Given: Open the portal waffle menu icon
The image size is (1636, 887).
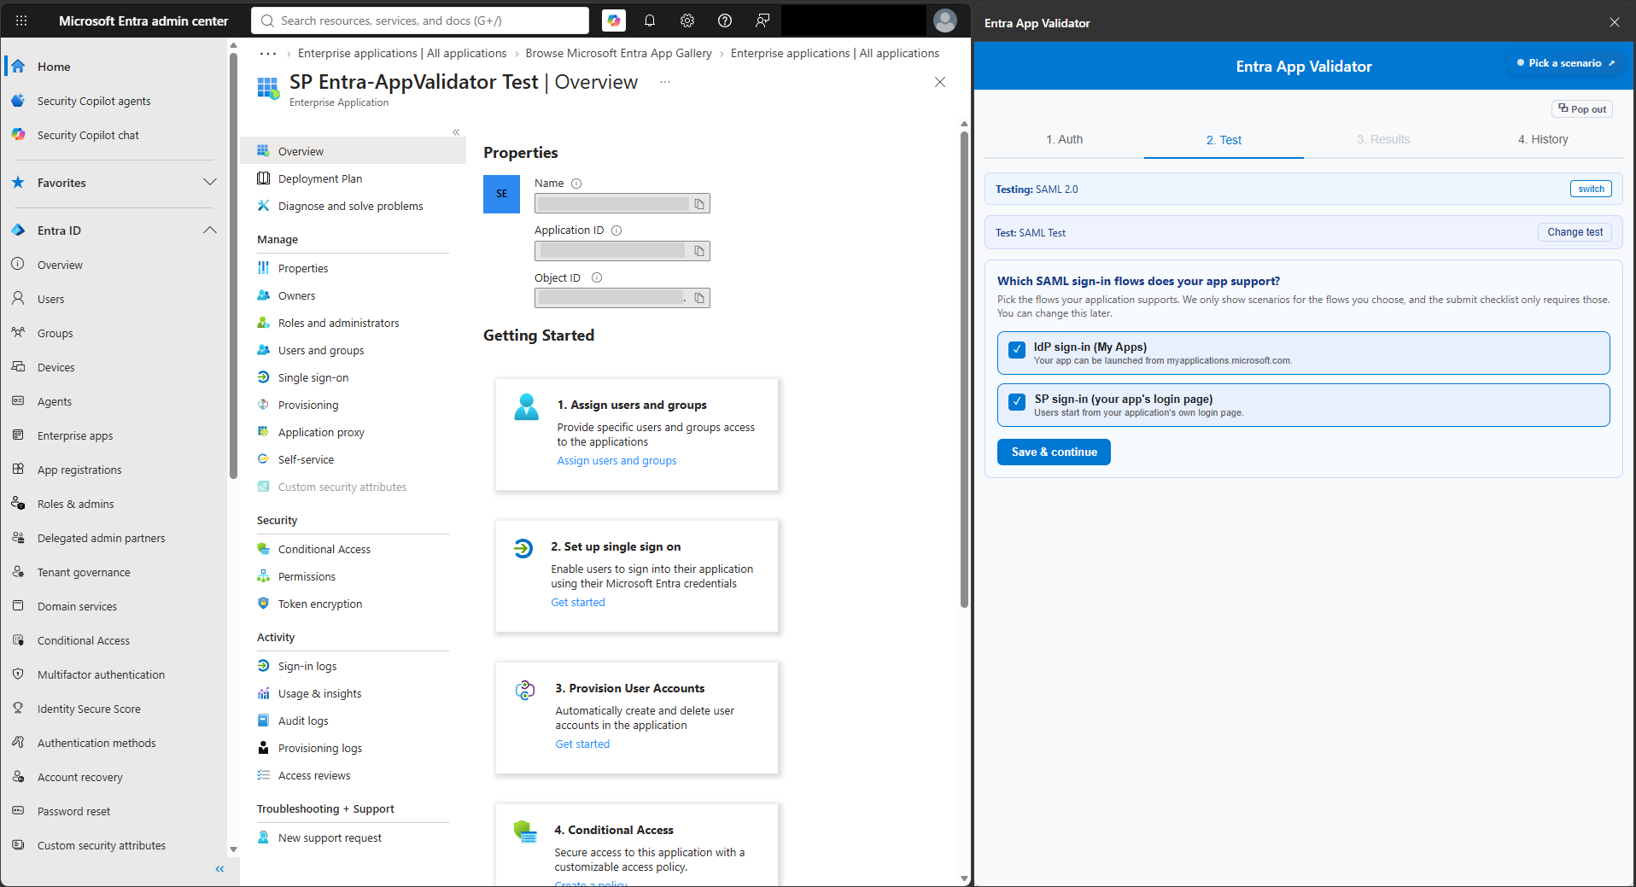Looking at the screenshot, I should coord(21,20).
